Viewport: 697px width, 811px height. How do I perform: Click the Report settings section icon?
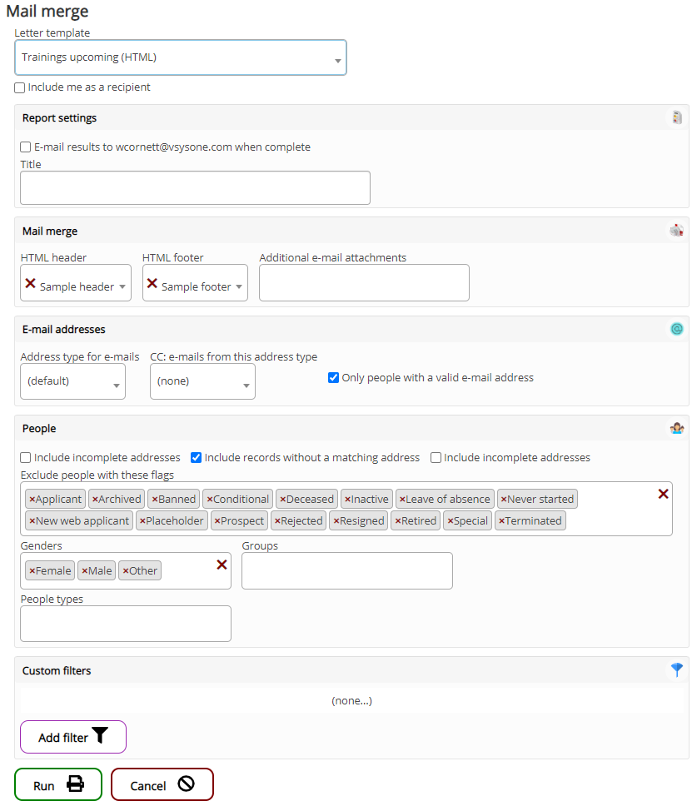pyautogui.click(x=677, y=117)
